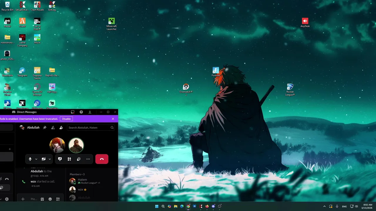
Task: Open the Minecraft Launcher desktop icon
Action: pyautogui.click(x=111, y=24)
